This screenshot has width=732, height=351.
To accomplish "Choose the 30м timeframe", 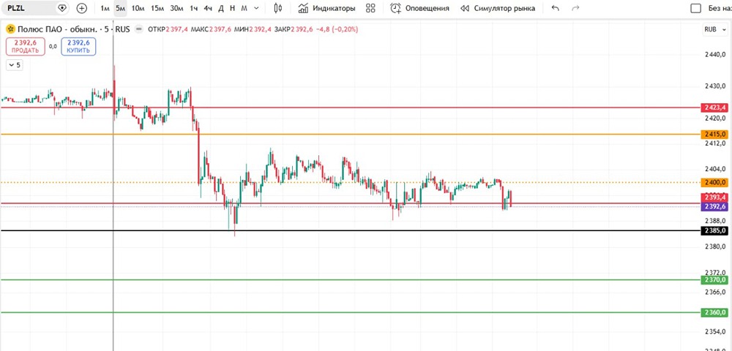I will pos(176,8).
